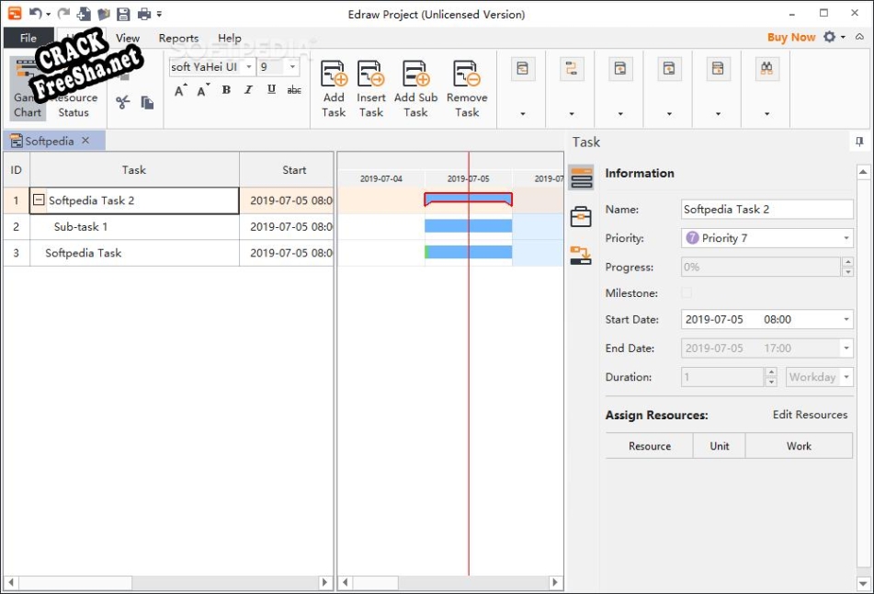Open the Priority dropdown

coord(846,239)
